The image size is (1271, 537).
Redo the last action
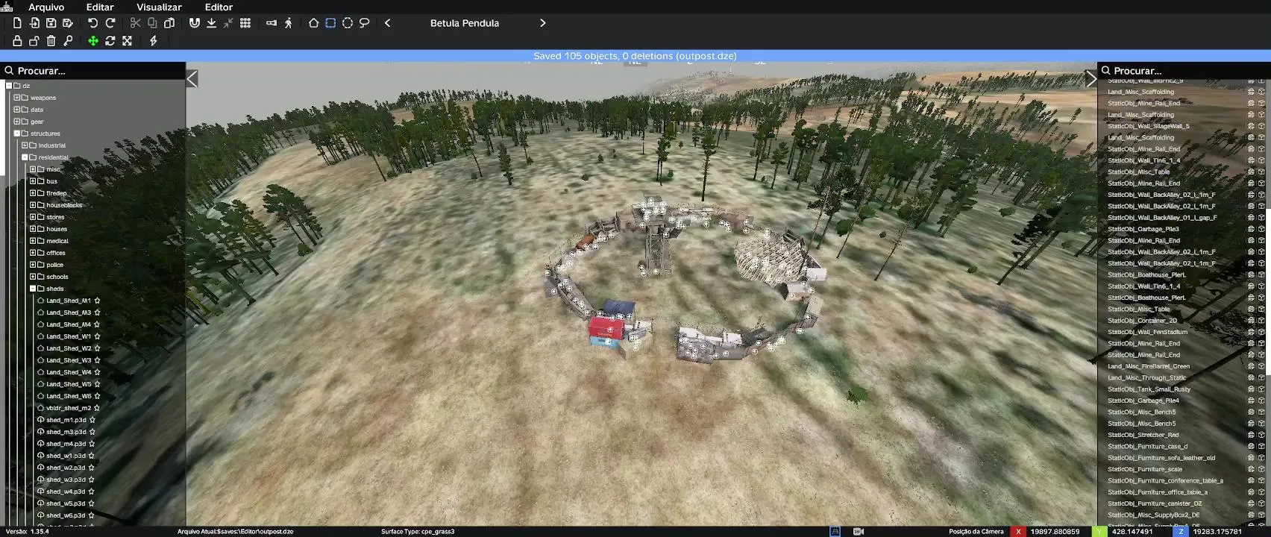110,23
